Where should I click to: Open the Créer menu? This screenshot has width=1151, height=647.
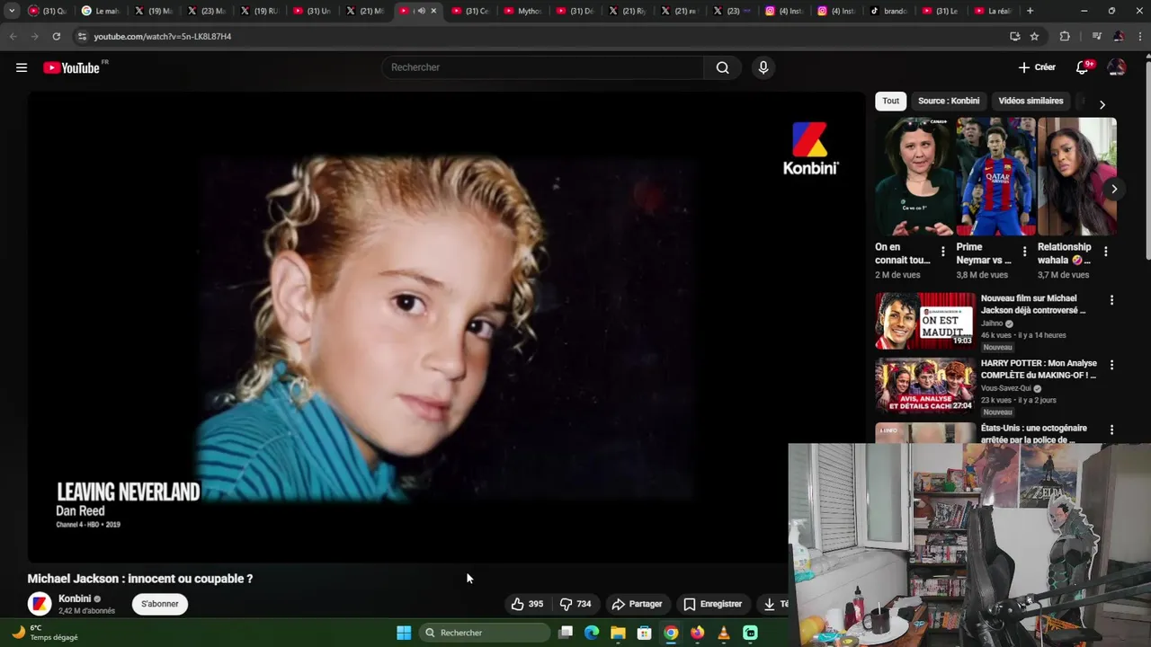click(x=1037, y=67)
